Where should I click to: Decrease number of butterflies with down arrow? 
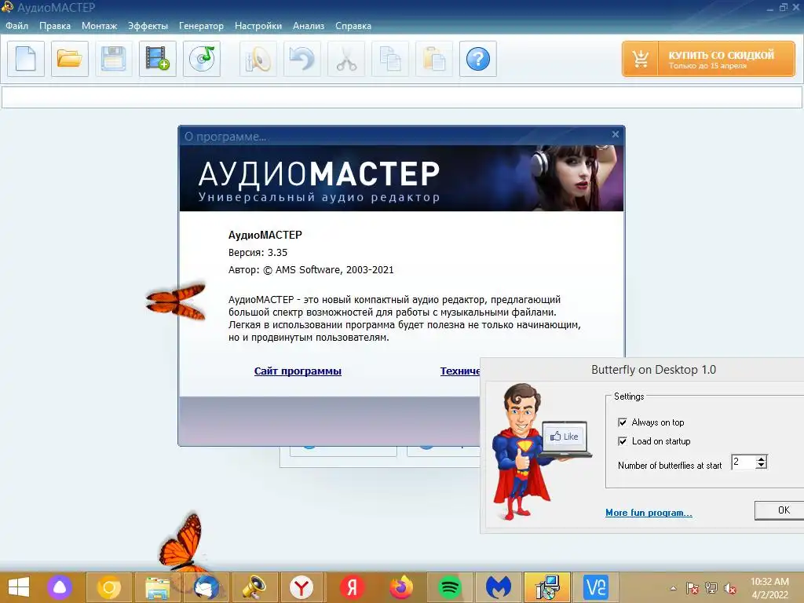click(762, 466)
